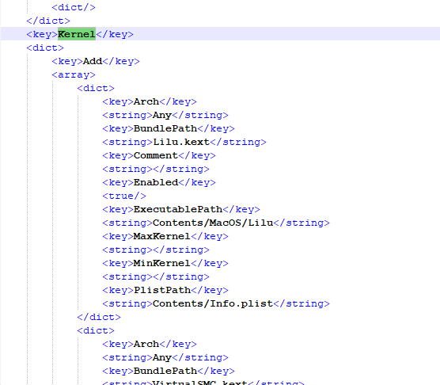
Task: Click the <array> opening tag
Action: point(74,74)
